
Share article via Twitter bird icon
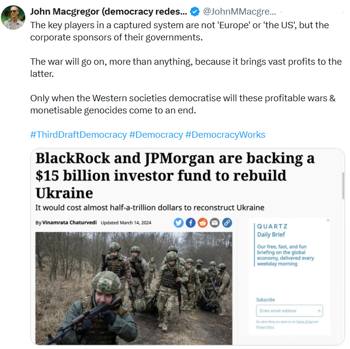pyautogui.click(x=178, y=222)
